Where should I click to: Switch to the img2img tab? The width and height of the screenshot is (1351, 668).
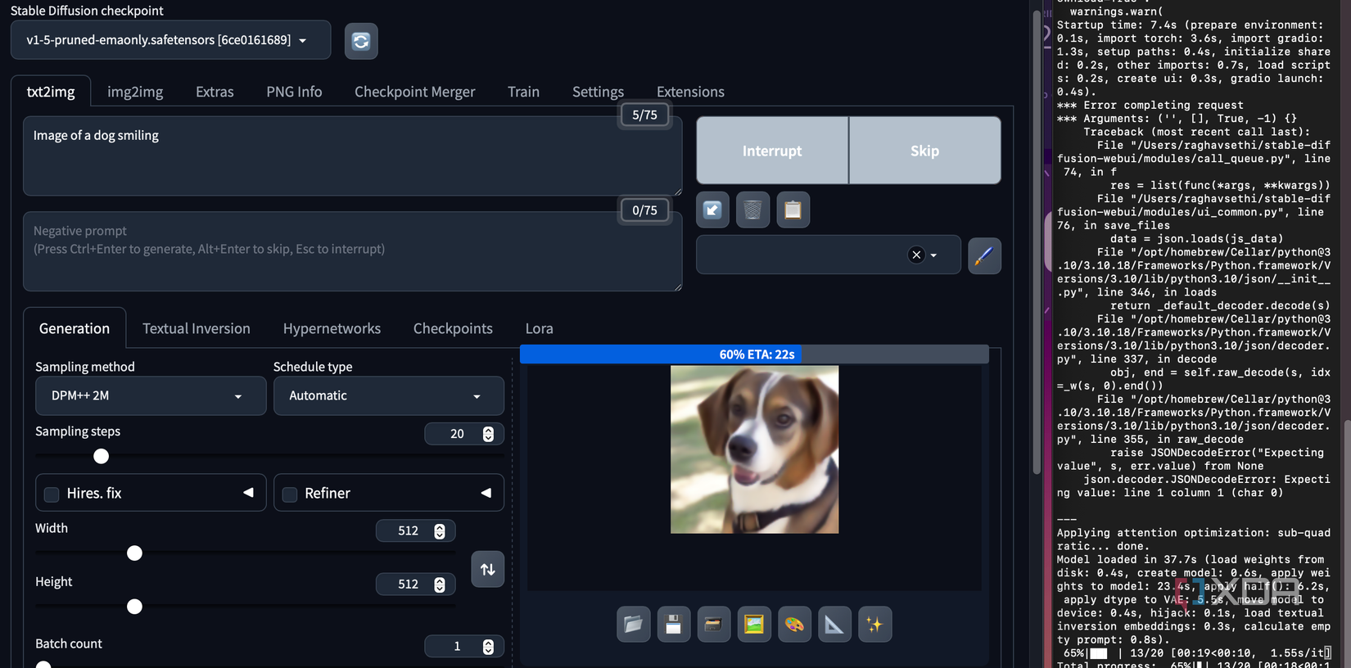pyautogui.click(x=135, y=92)
